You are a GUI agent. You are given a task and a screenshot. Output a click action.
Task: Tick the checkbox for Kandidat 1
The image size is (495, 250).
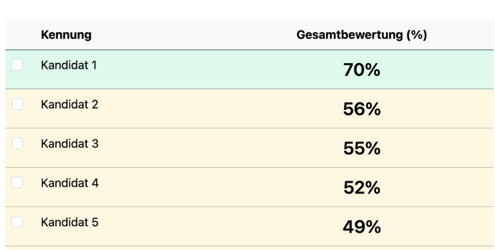[x=17, y=65]
